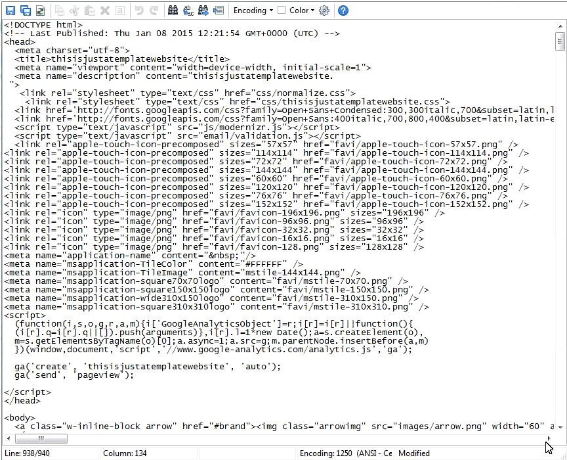The width and height of the screenshot is (567, 460).
Task: Click the favicon-16x16.png line
Action: click(214, 239)
